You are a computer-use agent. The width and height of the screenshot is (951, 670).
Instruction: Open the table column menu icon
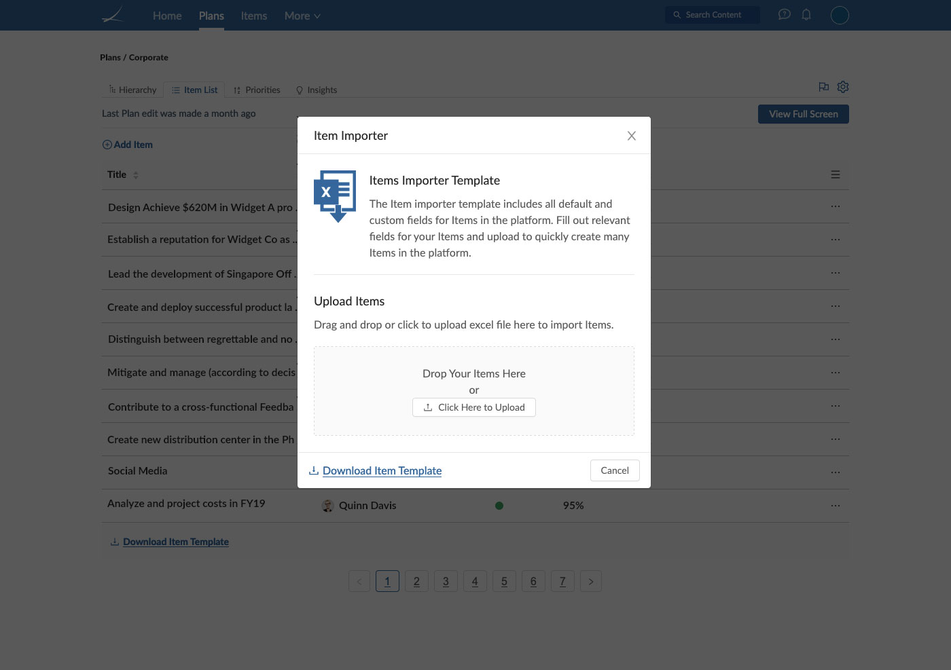click(836, 174)
